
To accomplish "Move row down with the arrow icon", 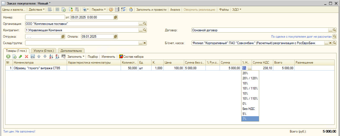I will 44,57.
